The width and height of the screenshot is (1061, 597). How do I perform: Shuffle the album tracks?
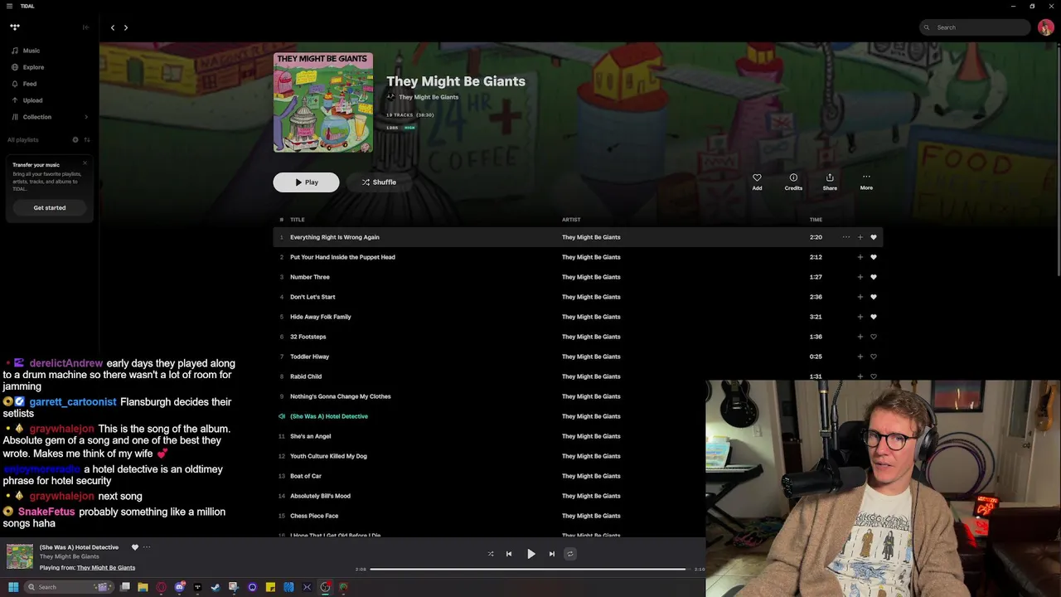[x=379, y=182]
